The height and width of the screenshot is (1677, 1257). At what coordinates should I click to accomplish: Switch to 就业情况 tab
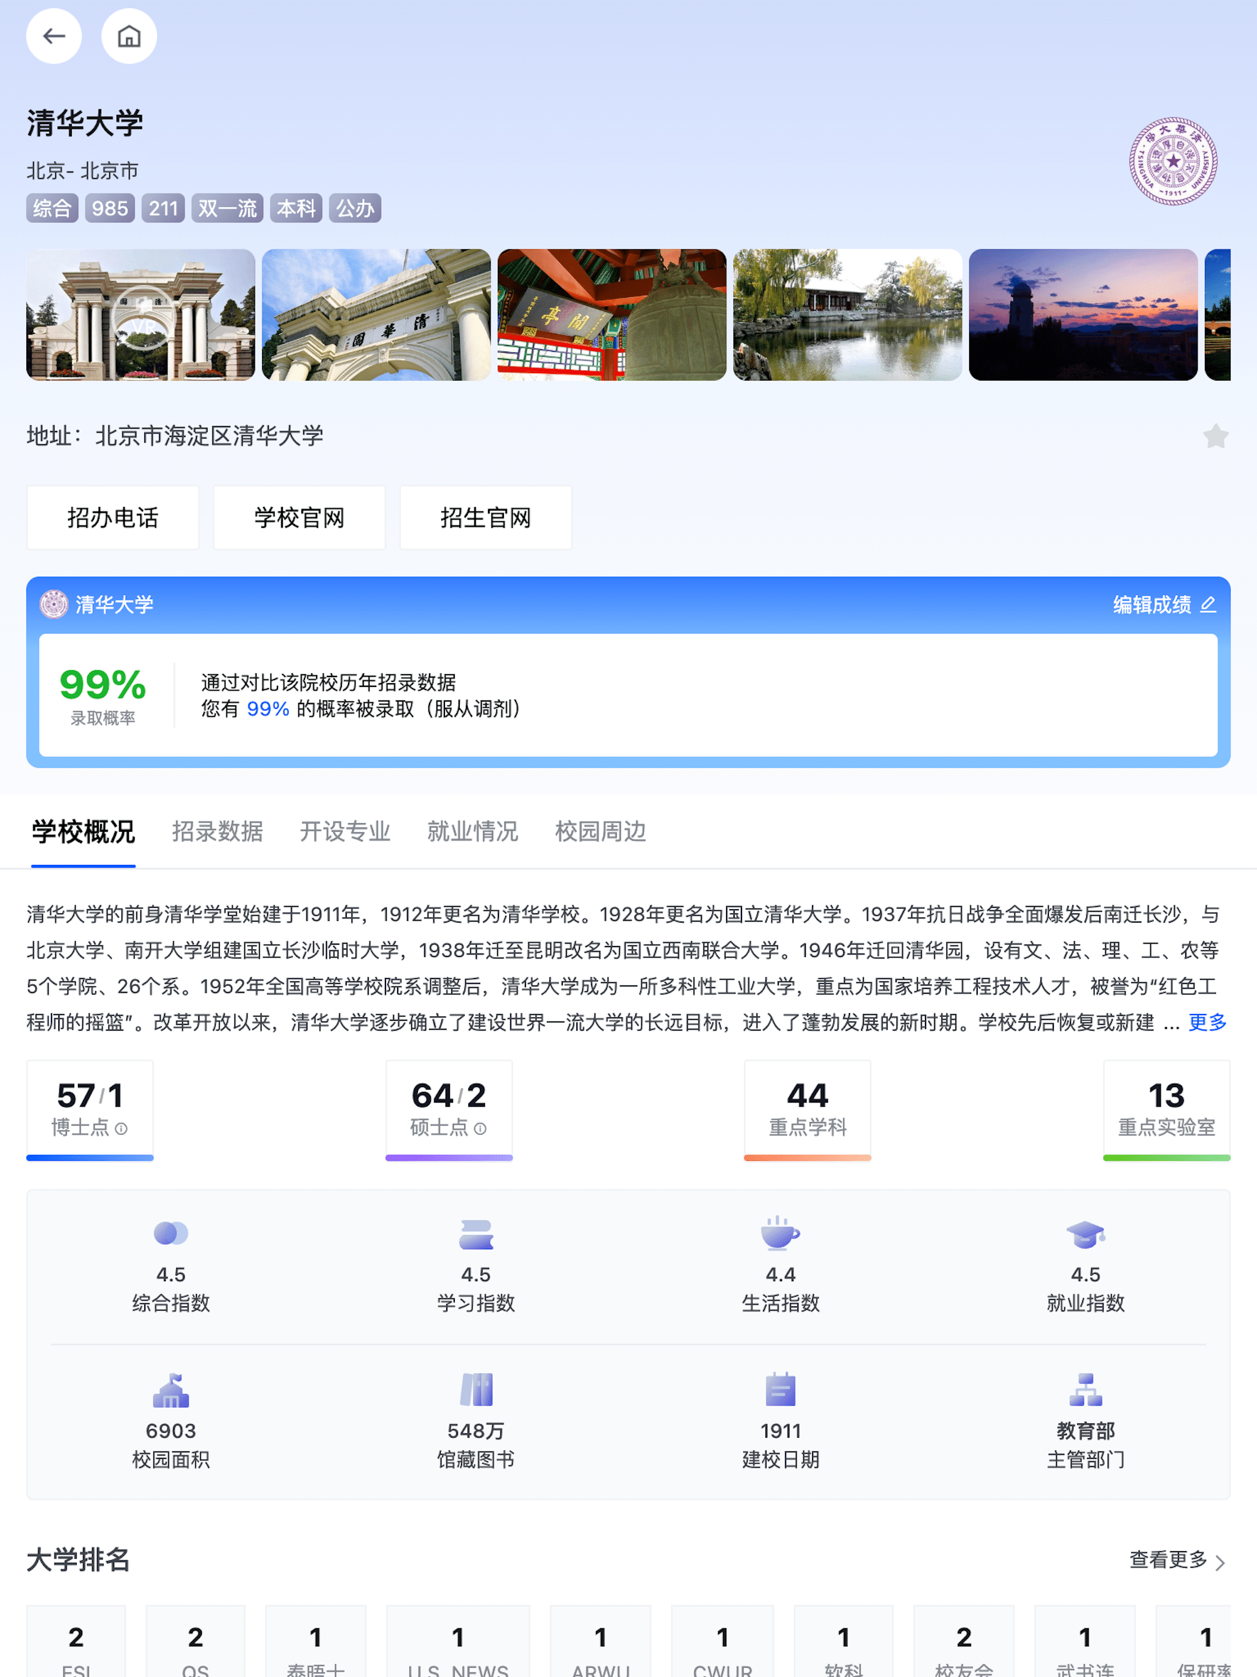(x=473, y=832)
